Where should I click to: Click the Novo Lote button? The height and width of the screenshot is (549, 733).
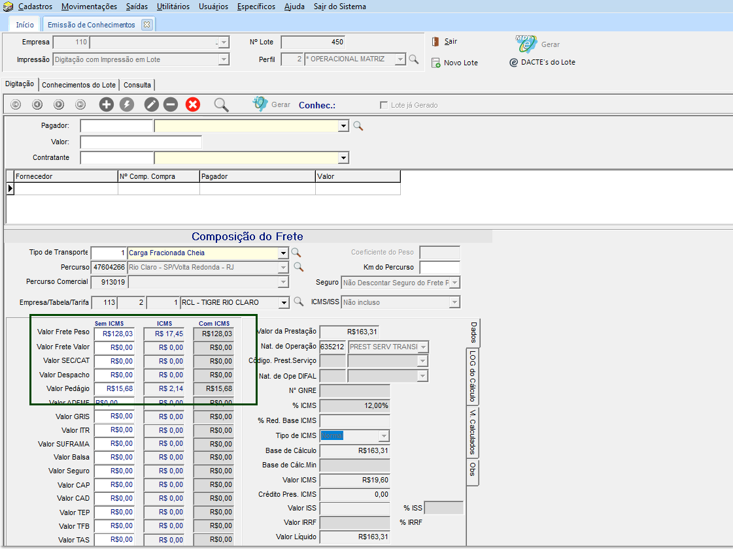pos(455,63)
